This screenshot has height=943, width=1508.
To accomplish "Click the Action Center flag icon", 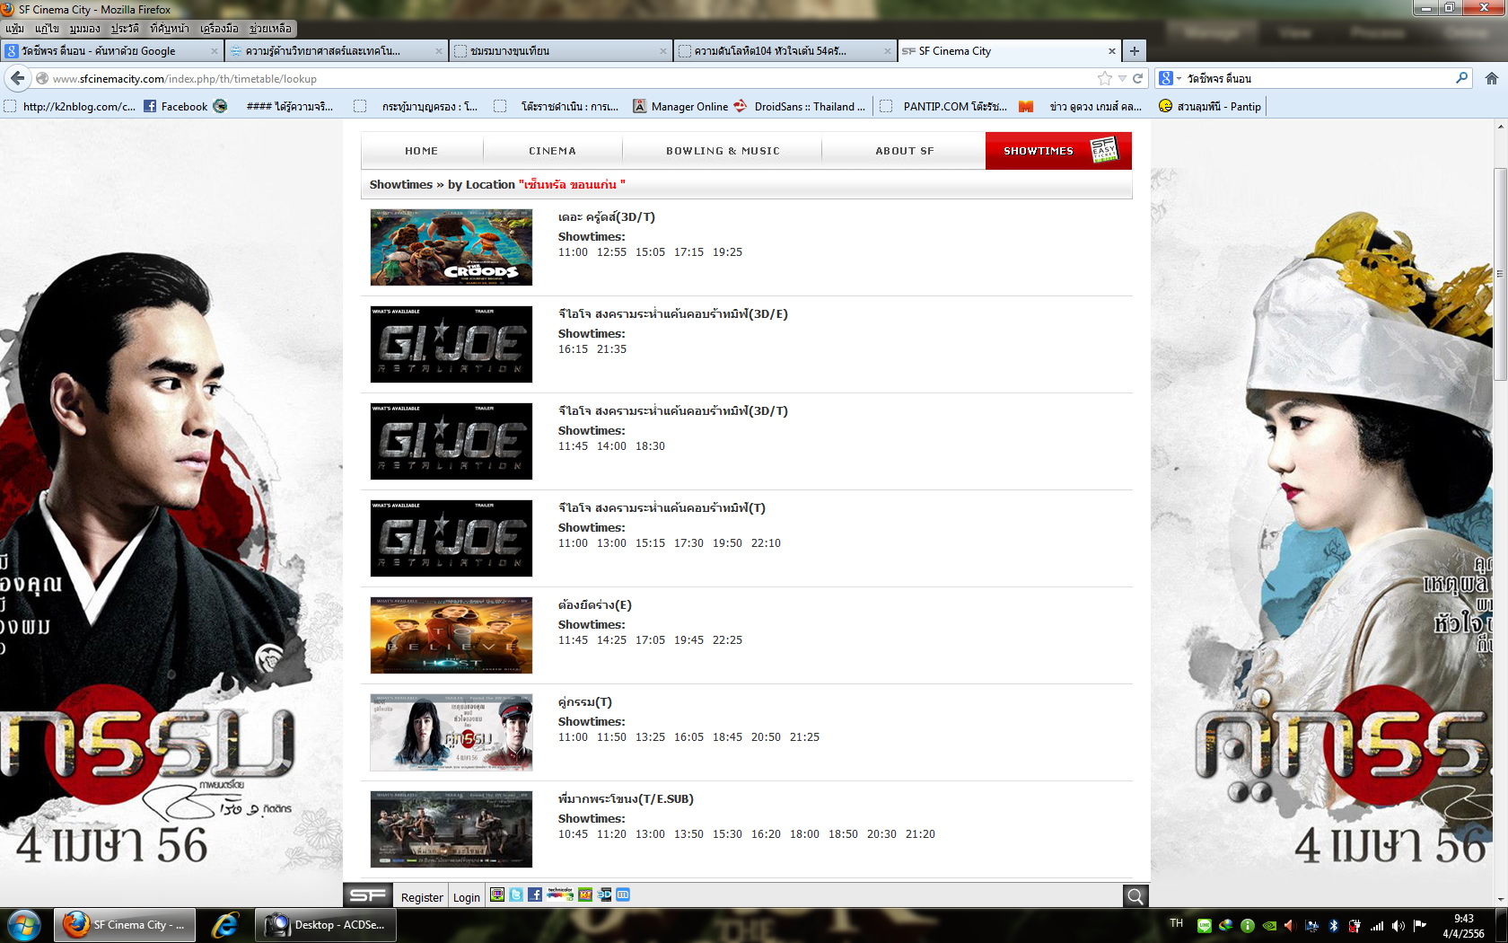I will [x=1420, y=925].
